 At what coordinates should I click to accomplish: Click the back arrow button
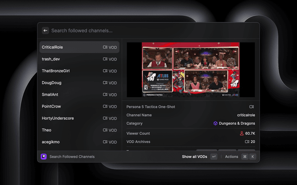tap(45, 31)
